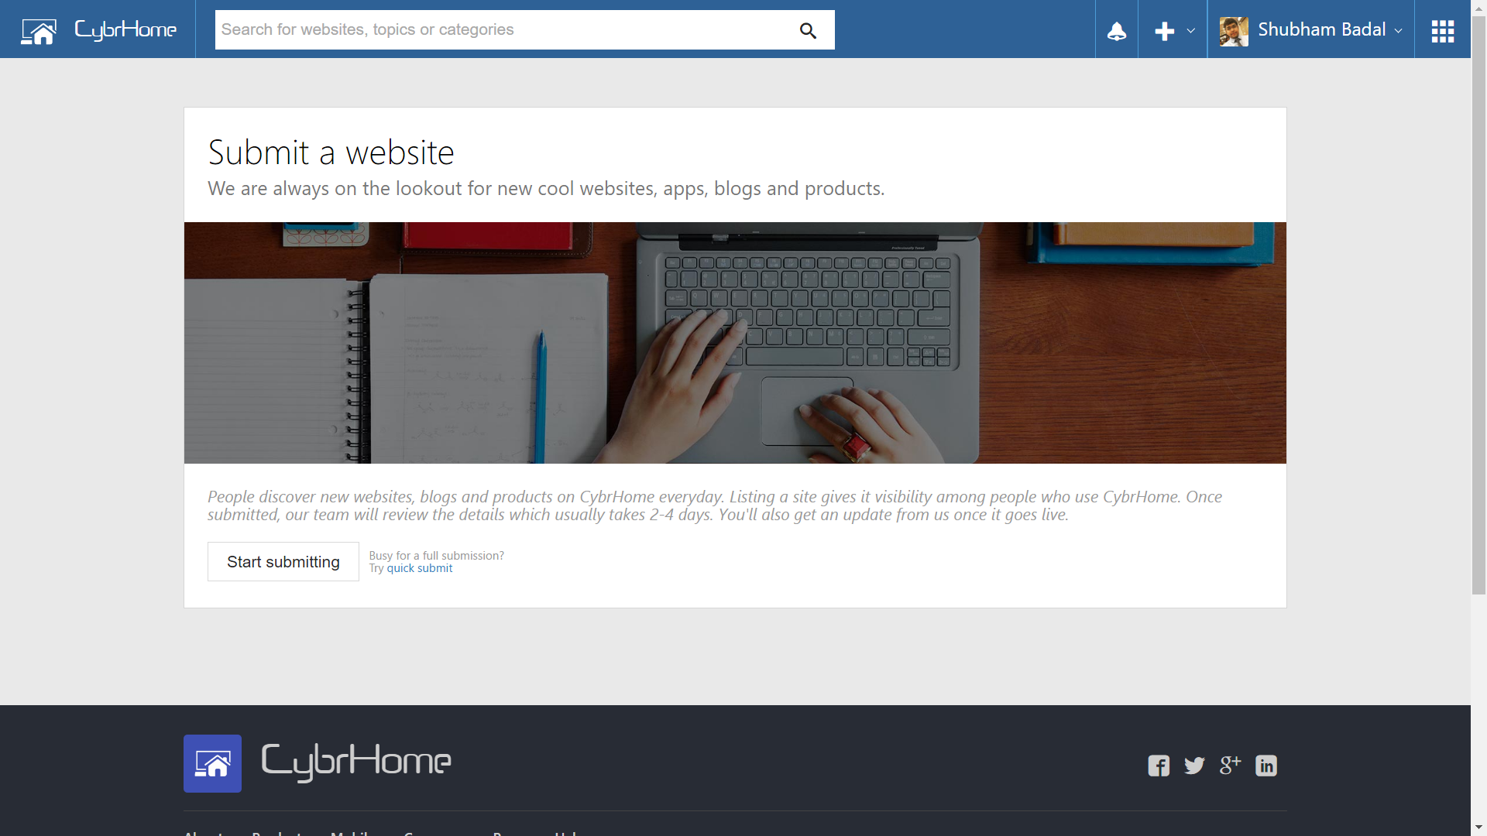Image resolution: width=1487 pixels, height=836 pixels.
Task: Click the footer CybrHome square logo
Action: pos(212,763)
